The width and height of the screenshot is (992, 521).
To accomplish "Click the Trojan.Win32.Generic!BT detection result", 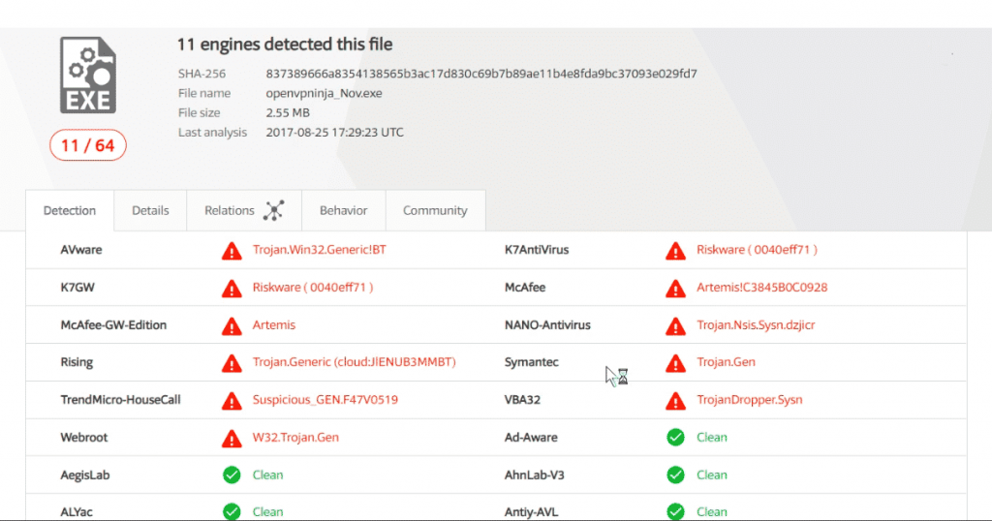I will tap(320, 249).
